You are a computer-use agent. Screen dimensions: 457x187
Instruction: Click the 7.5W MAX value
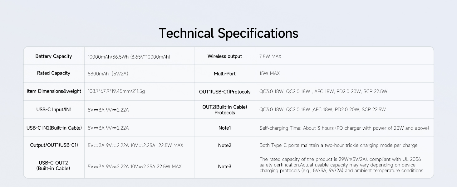[x=270, y=57]
